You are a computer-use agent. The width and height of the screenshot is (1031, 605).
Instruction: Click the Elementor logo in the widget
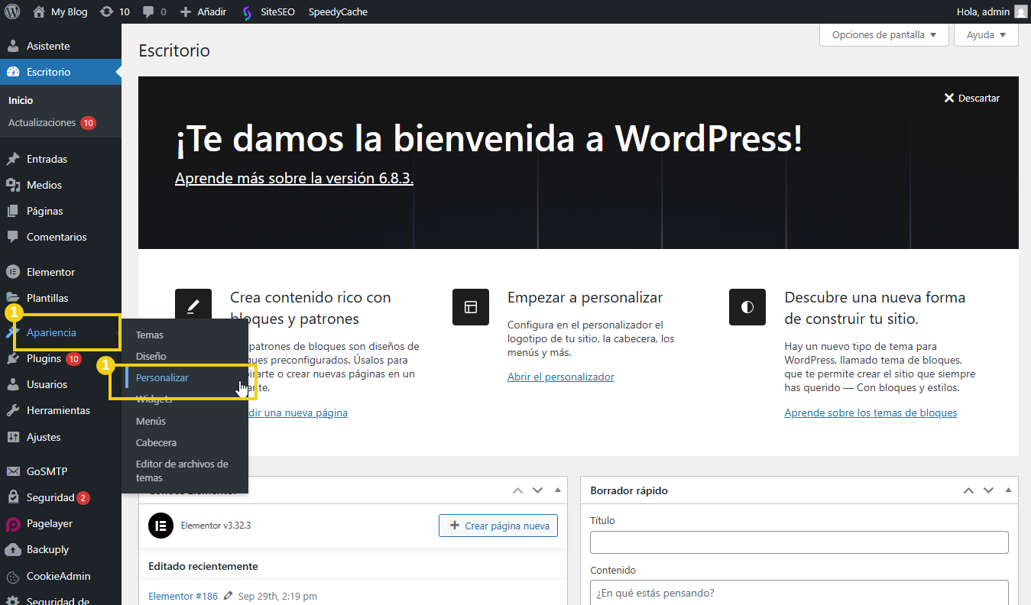160,526
